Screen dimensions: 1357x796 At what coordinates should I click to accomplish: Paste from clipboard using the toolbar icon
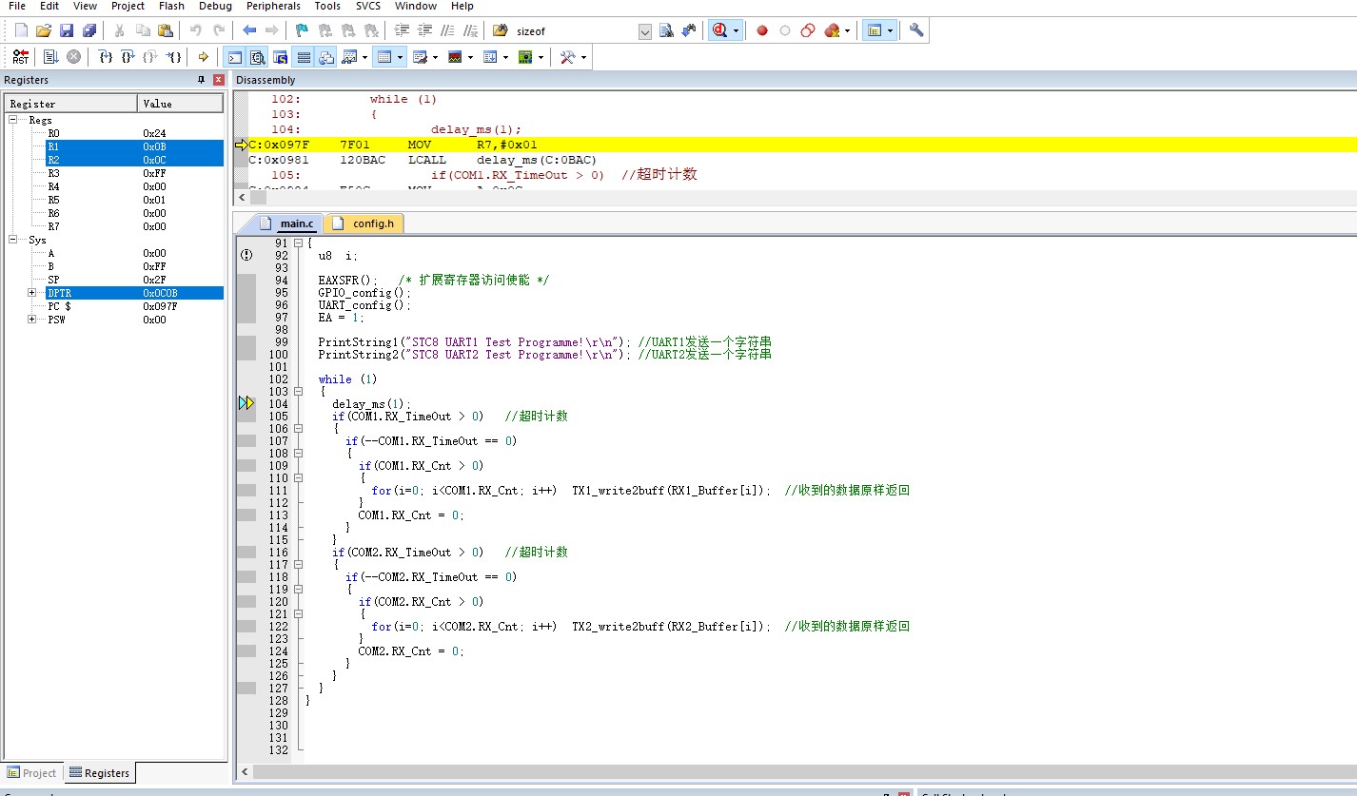166,30
